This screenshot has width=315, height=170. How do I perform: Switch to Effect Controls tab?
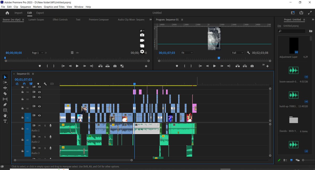click(60, 20)
